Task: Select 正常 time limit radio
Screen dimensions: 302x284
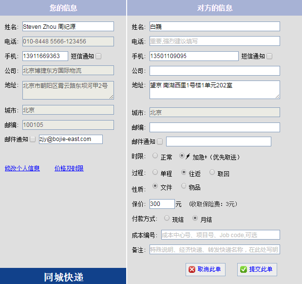Action: pyautogui.click(x=155, y=156)
